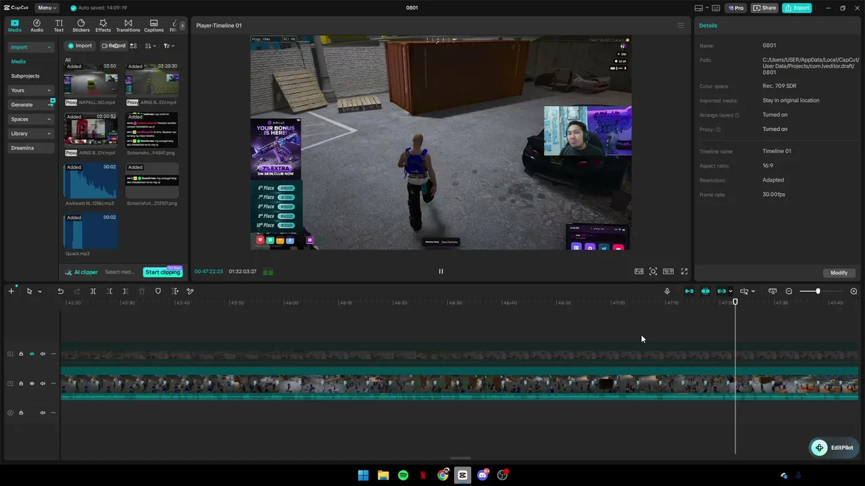Zoom out the timeline

coord(789,291)
